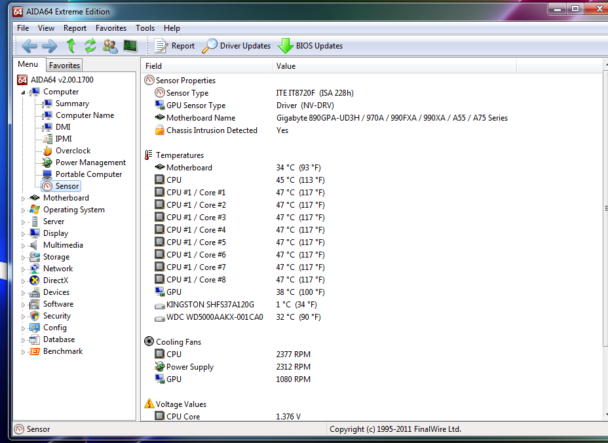
Task: Click the Field column header
Action: [206, 66]
